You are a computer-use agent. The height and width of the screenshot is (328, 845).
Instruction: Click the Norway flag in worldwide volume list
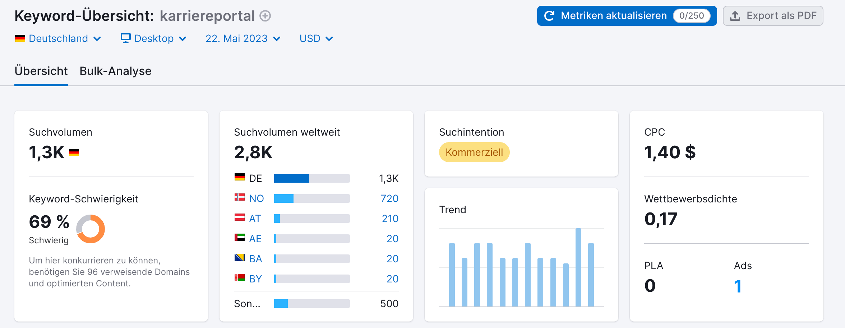click(240, 197)
